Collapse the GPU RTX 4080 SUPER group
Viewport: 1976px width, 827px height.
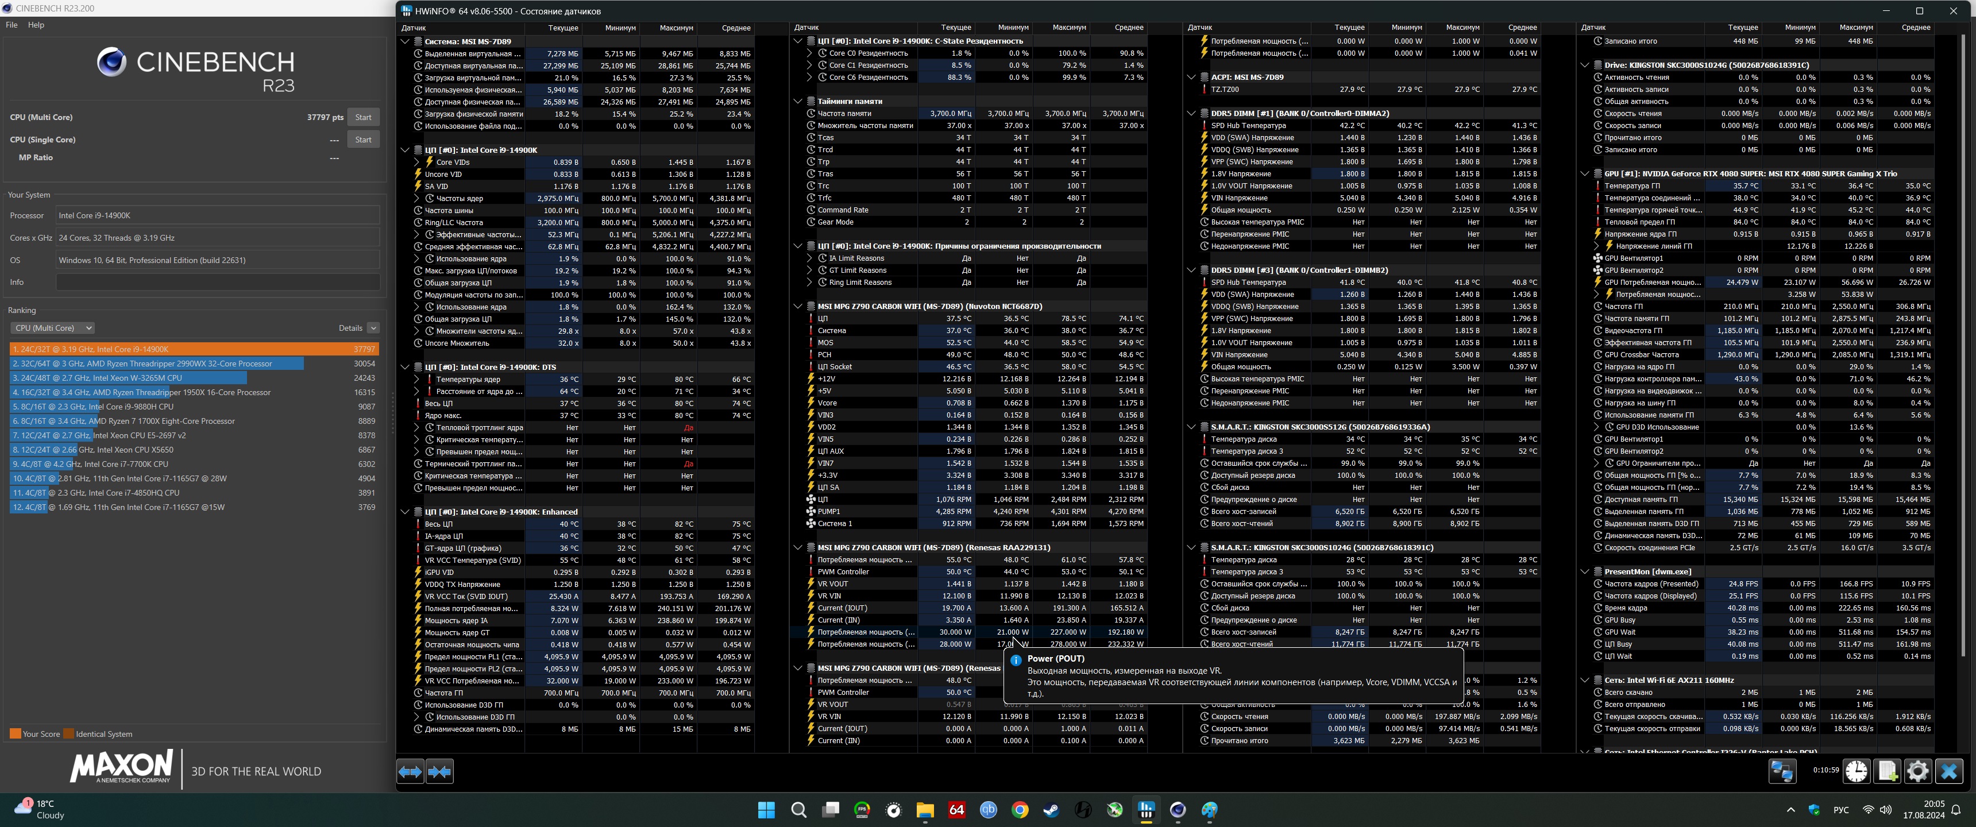click(x=1585, y=174)
